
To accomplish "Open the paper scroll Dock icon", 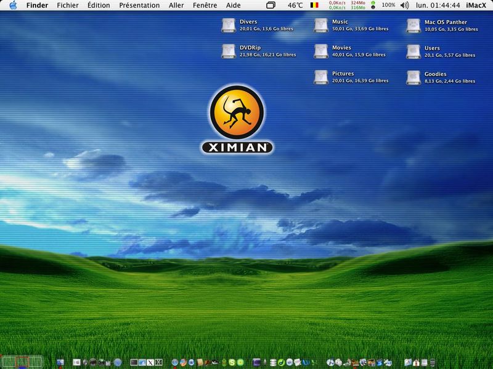I will 200,362.
